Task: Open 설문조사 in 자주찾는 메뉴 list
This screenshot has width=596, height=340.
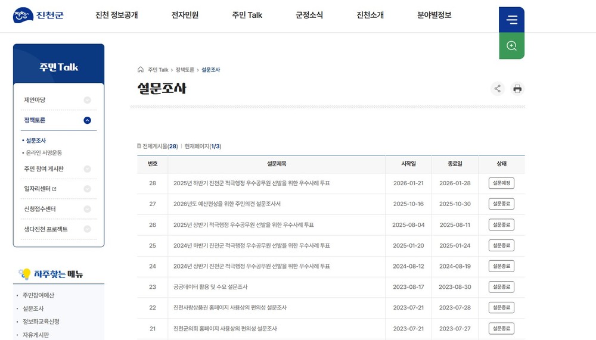Action: (x=33, y=308)
